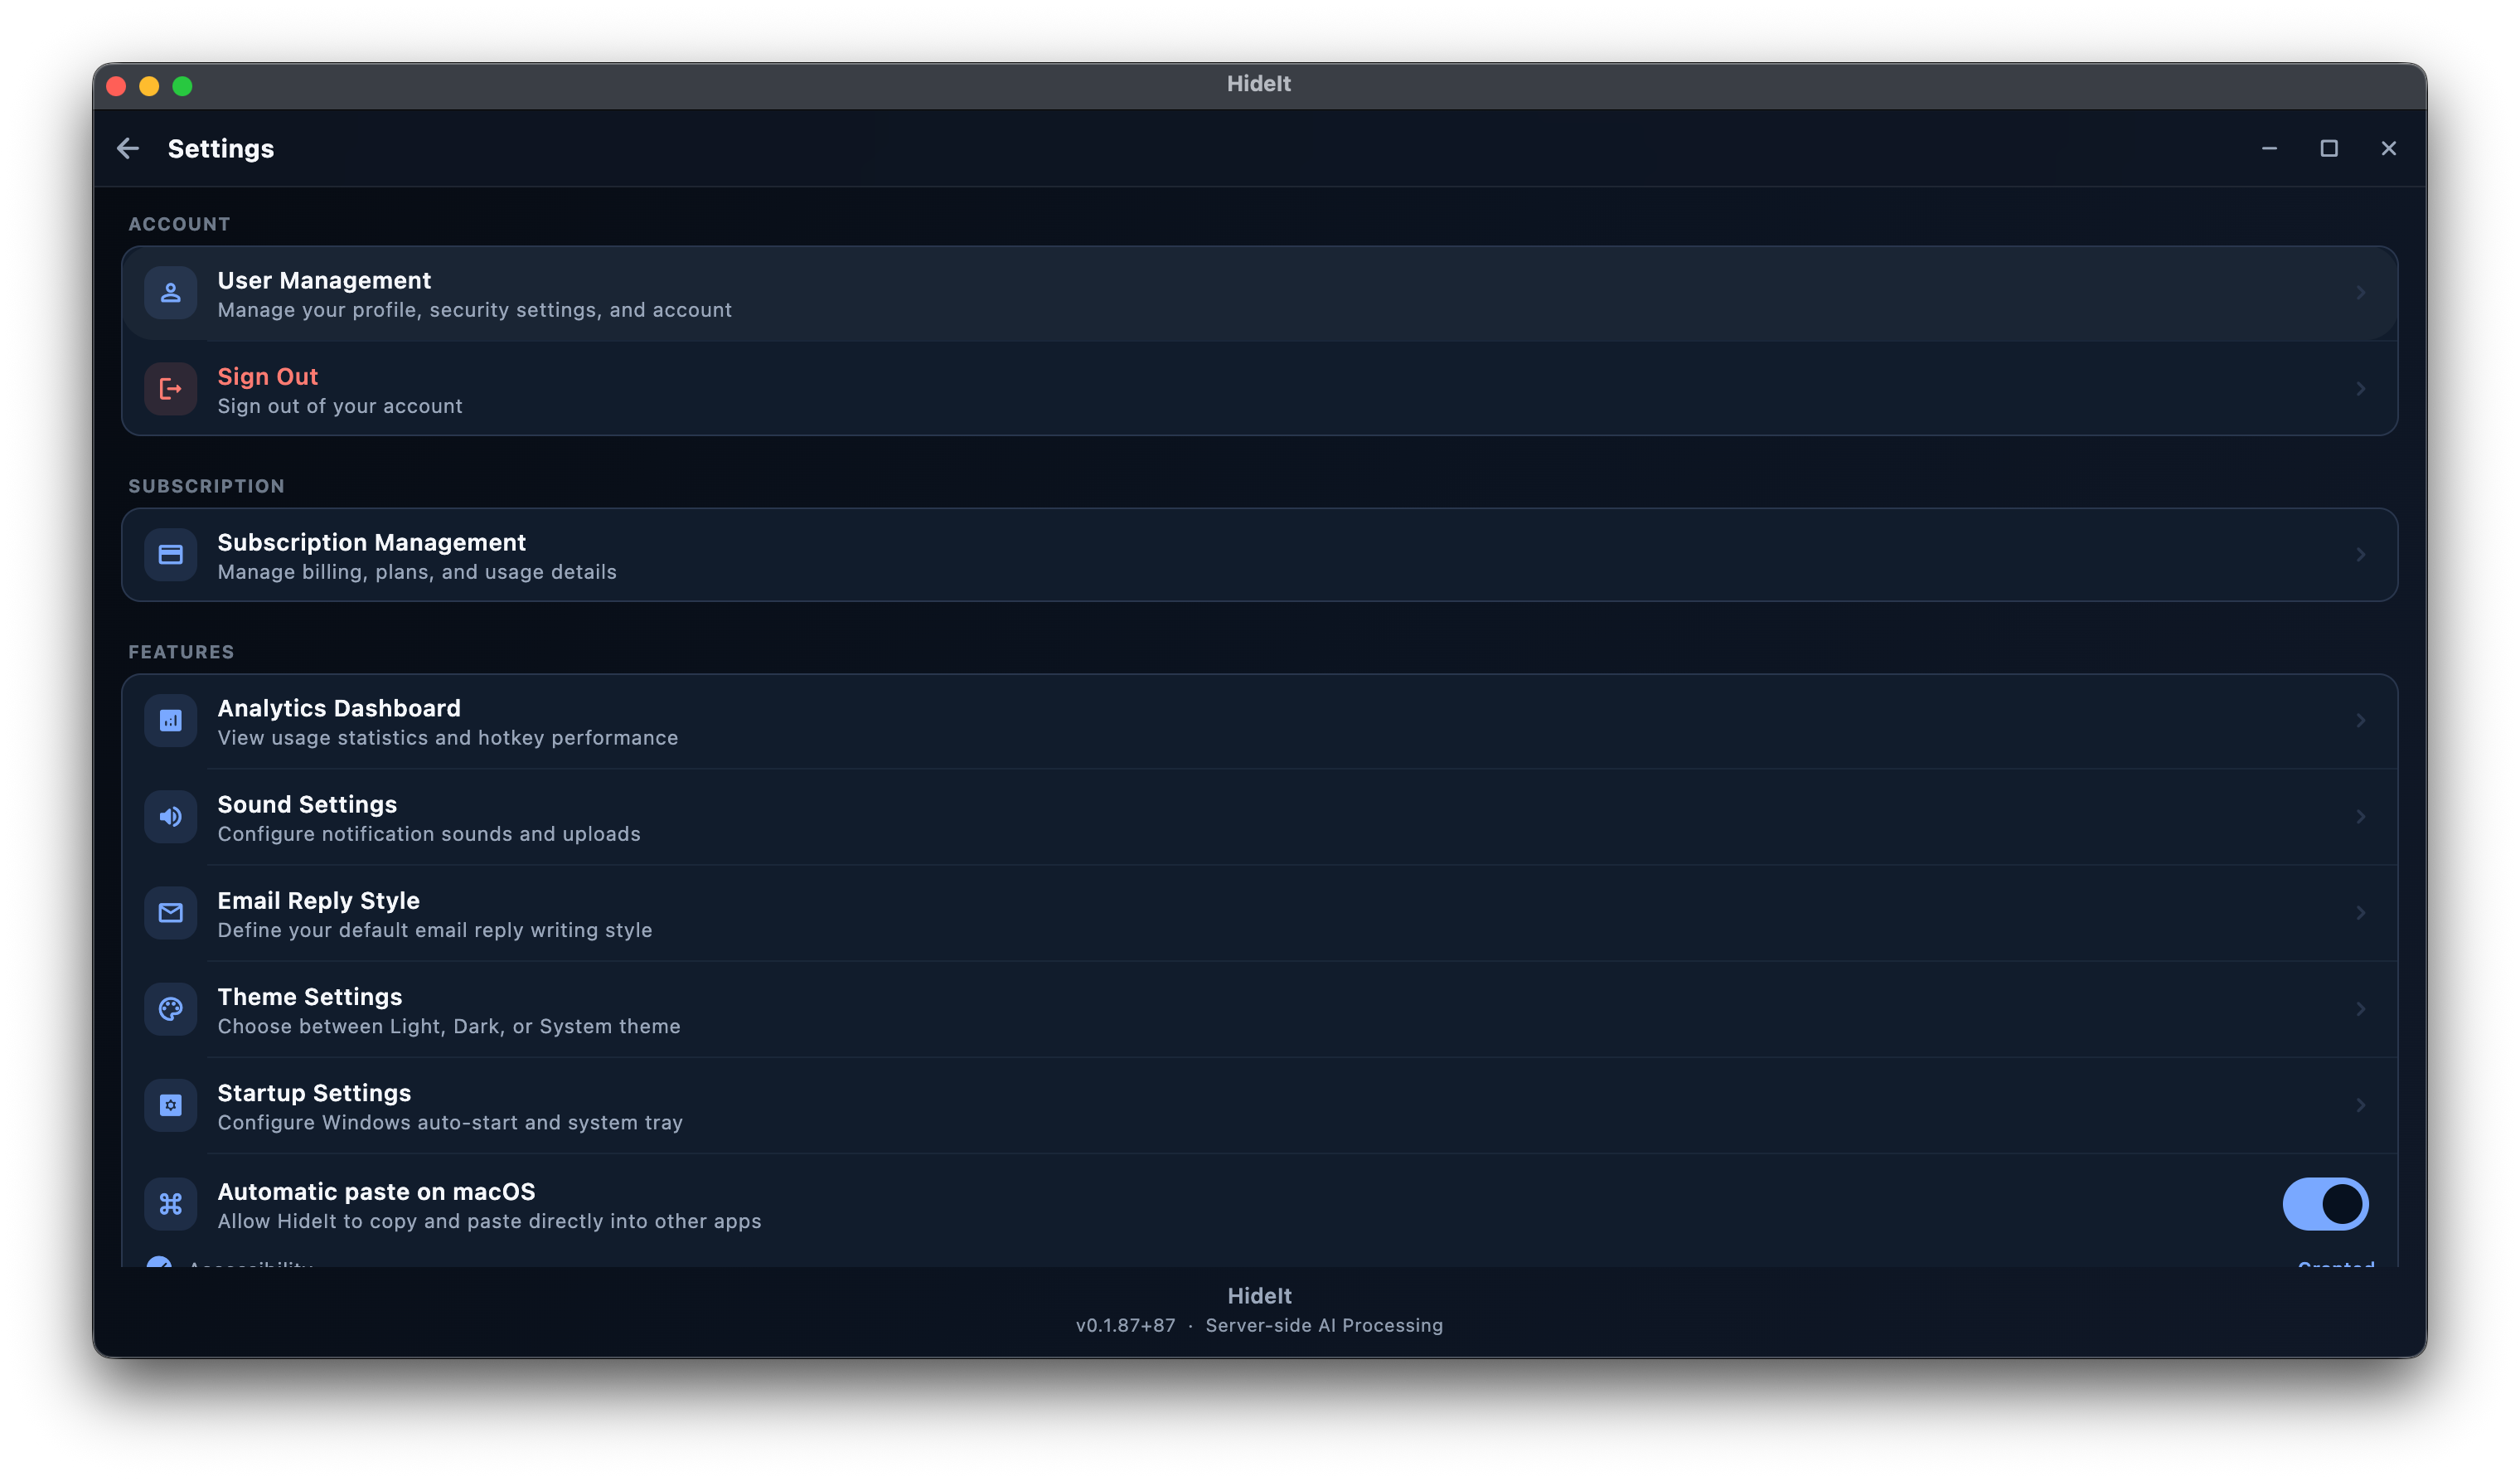Click the Analytics Dashboard chart icon

(171, 721)
